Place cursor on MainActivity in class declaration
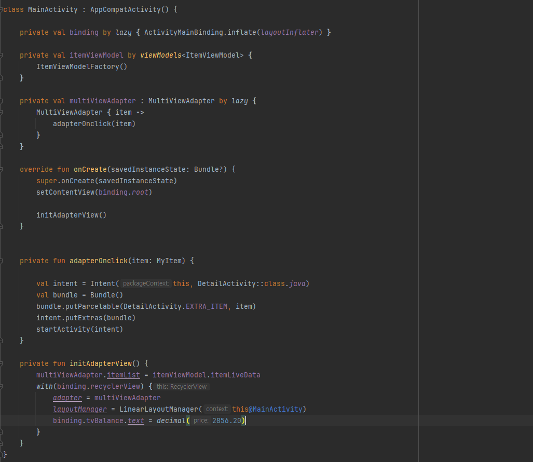Image resolution: width=533 pixels, height=462 pixels. coord(53,9)
